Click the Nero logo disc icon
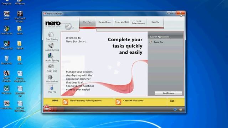The image size is (228, 128). (x=68, y=26)
